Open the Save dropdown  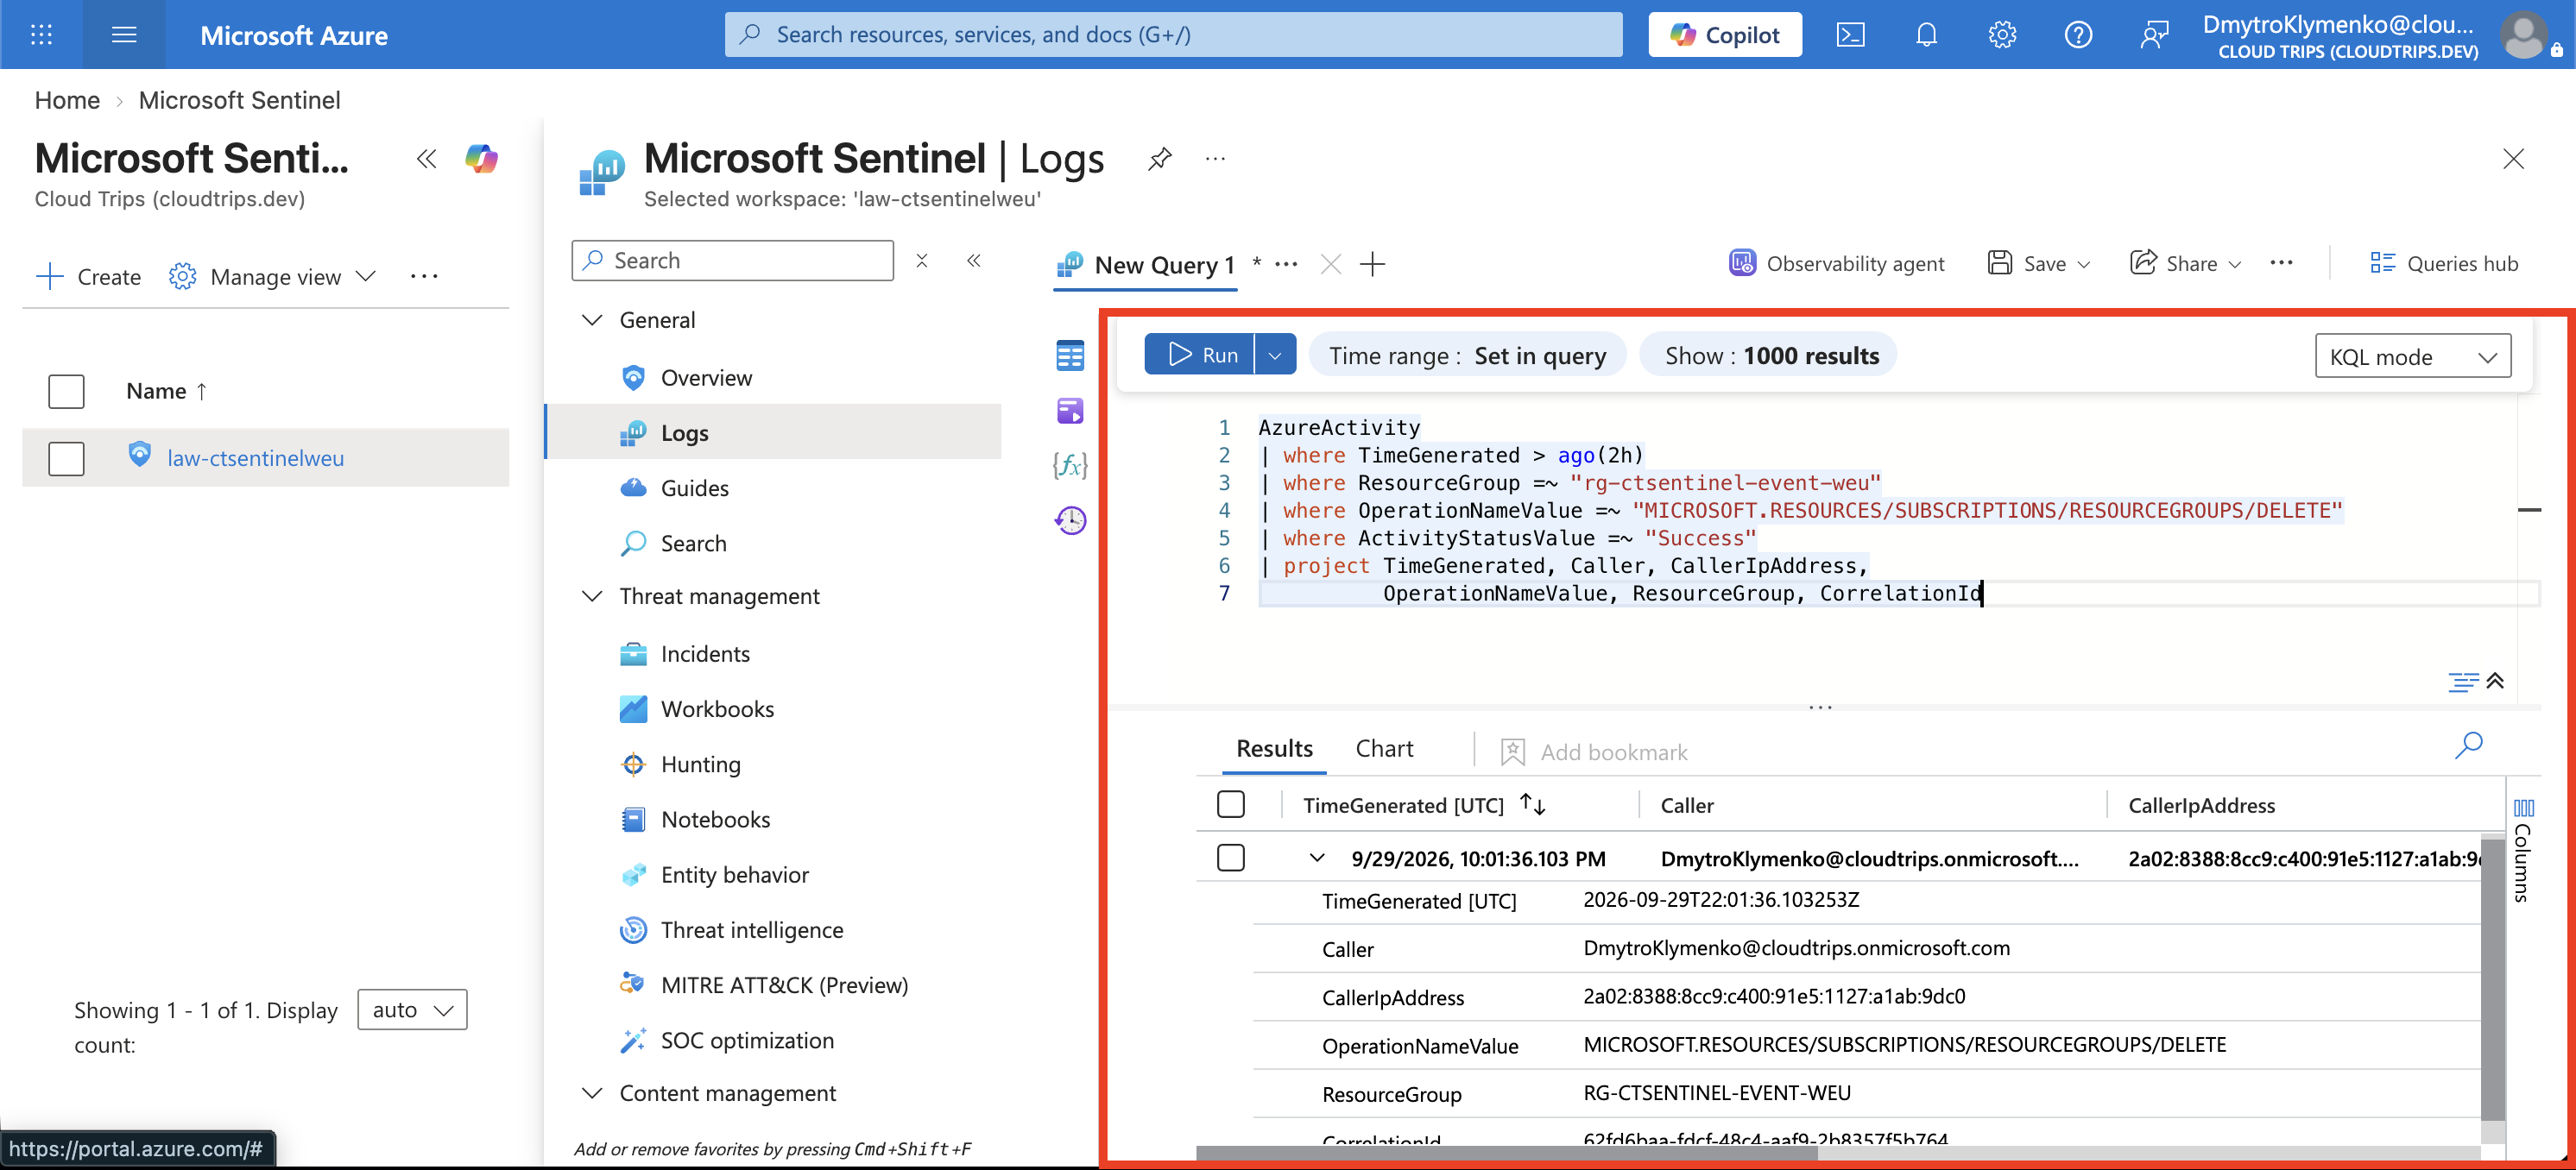click(x=2039, y=264)
